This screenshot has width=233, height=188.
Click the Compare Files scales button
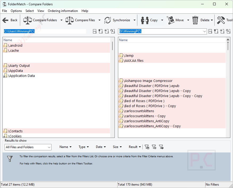pyautogui.click(x=81, y=20)
